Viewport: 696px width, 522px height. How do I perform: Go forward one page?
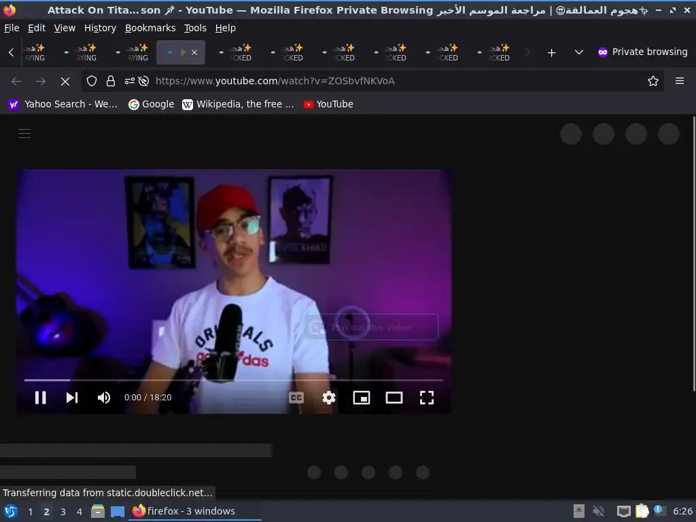tap(41, 82)
